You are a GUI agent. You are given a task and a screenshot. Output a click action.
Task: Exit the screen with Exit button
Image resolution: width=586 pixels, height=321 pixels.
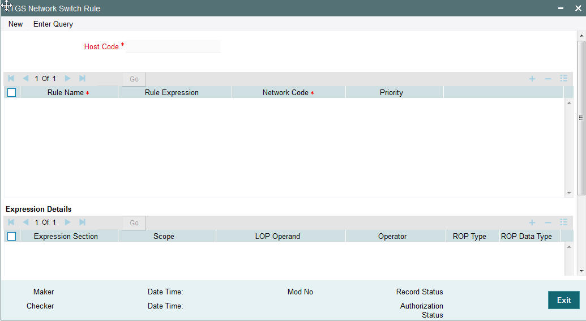tap(563, 300)
